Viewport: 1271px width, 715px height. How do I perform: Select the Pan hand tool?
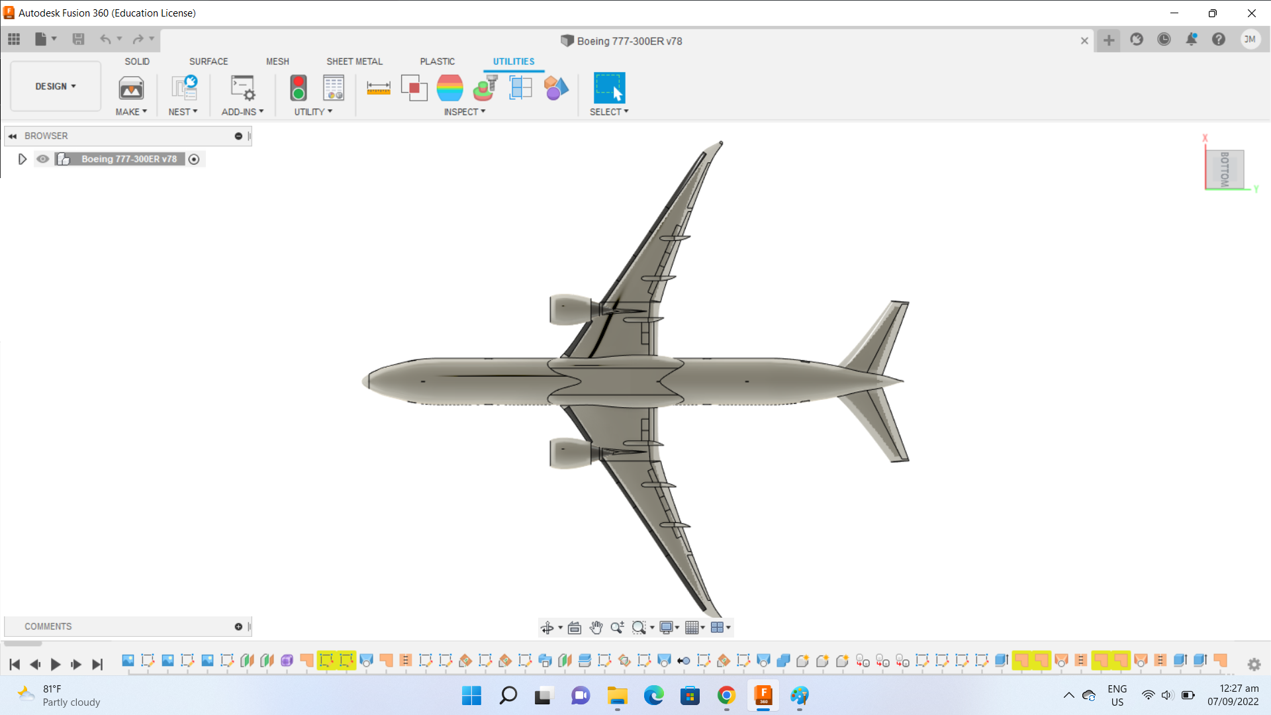(596, 628)
